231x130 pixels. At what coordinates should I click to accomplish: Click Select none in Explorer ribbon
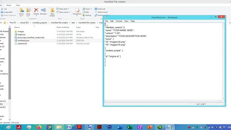click(x=101, y=12)
